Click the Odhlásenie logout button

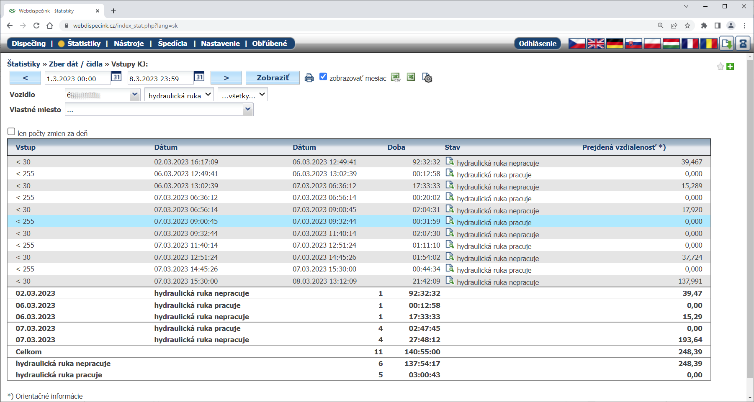point(537,44)
